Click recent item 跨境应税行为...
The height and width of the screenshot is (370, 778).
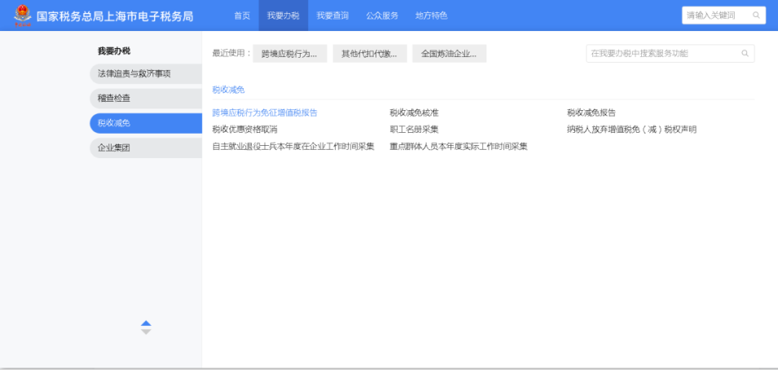[x=290, y=54]
